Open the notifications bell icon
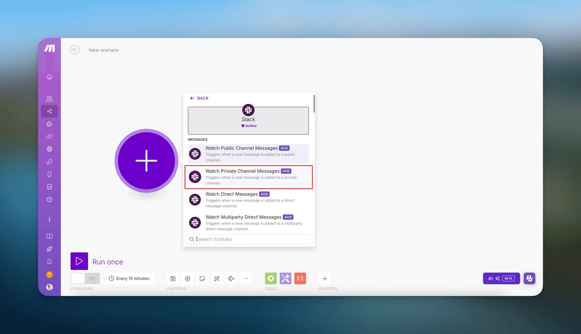 pyautogui.click(x=49, y=262)
